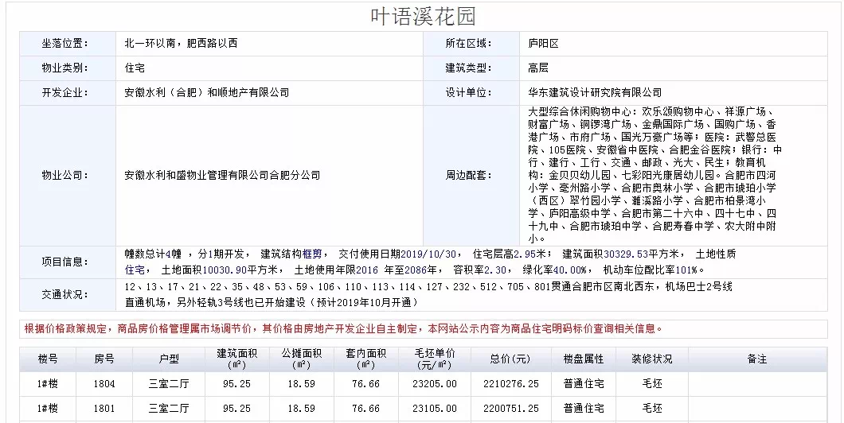Click the property company 安徽水利和盛物业管理有限公司合肥分公司
This screenshot has width=844, height=423.
point(223,175)
